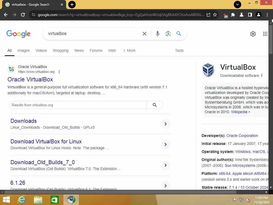Switch to the Forums tab
The width and height of the screenshot is (273, 205).
[96, 50]
